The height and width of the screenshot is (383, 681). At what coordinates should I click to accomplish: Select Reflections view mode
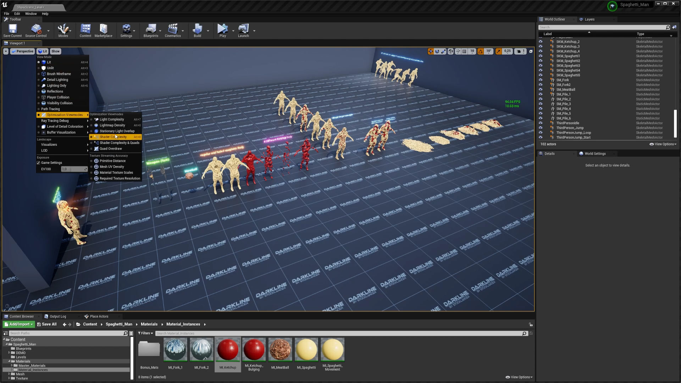coord(63,91)
